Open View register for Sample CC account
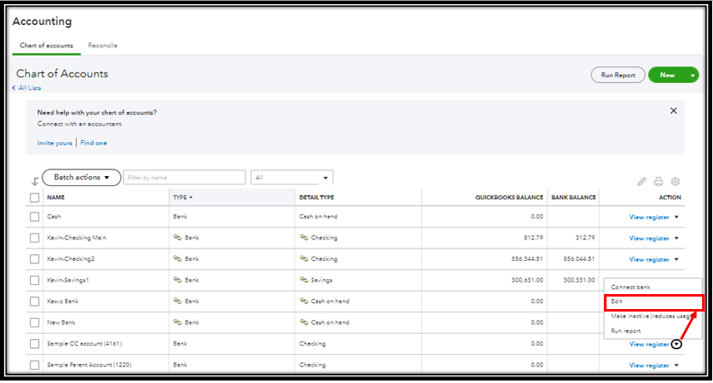 (649, 345)
